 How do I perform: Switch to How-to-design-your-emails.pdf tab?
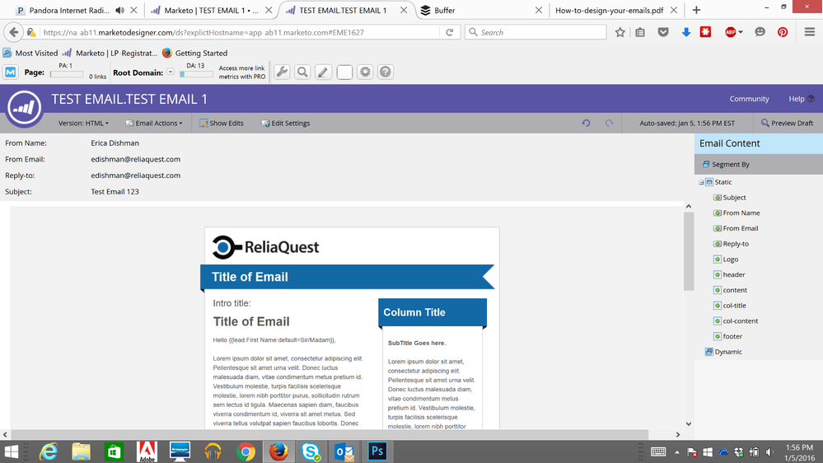click(x=609, y=10)
